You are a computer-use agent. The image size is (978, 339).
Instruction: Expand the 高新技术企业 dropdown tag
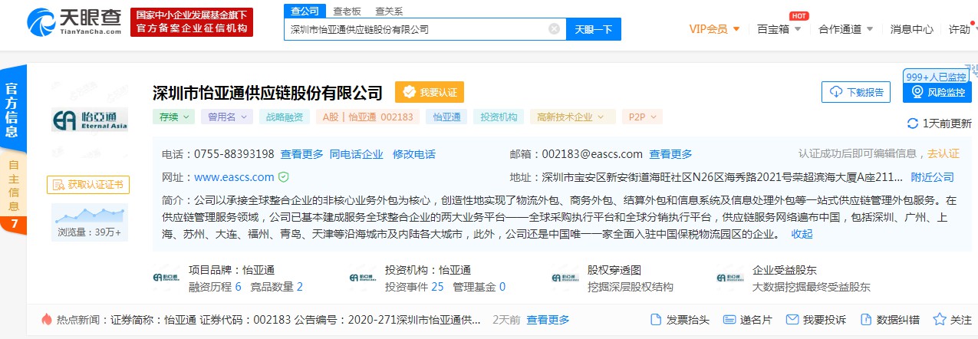pyautogui.click(x=572, y=117)
